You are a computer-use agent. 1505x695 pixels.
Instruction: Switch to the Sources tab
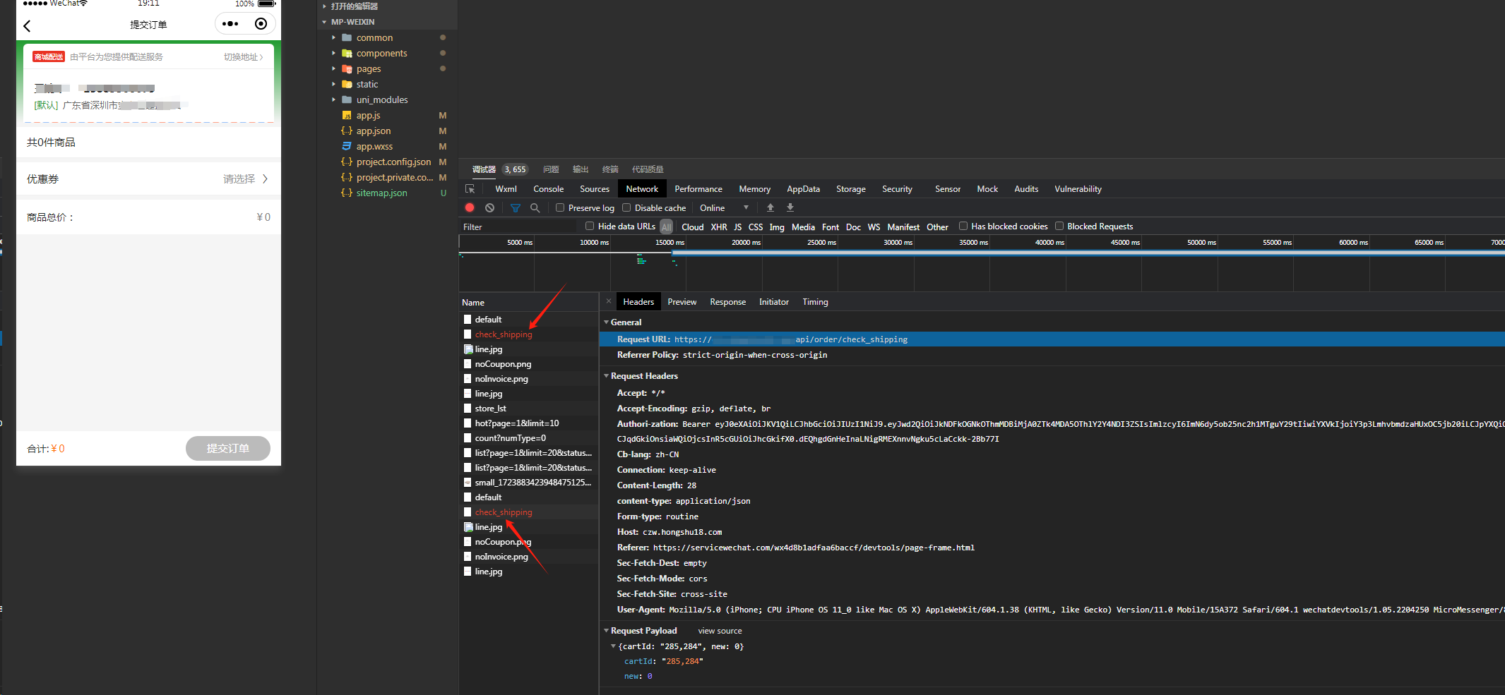(594, 189)
